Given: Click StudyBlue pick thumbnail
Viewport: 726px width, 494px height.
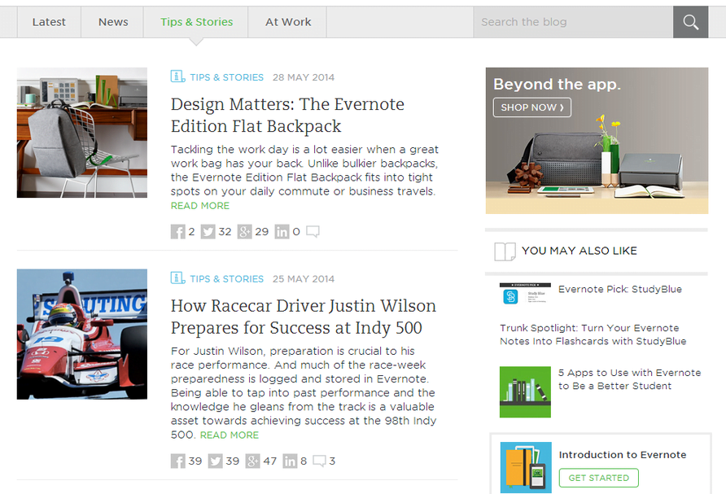Looking at the screenshot, I should pos(525,294).
